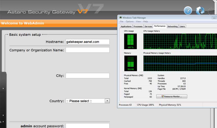Click the CPU Usage: 100% status bar entry

point(145,105)
